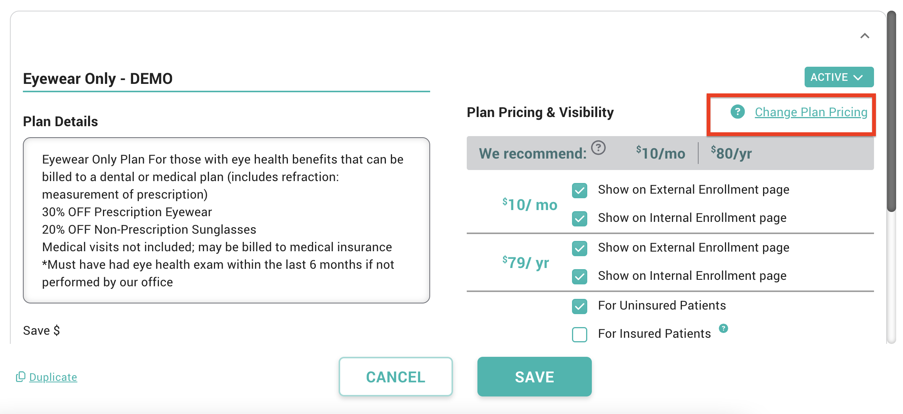Click help icon beside For Insured Patients

tap(723, 328)
